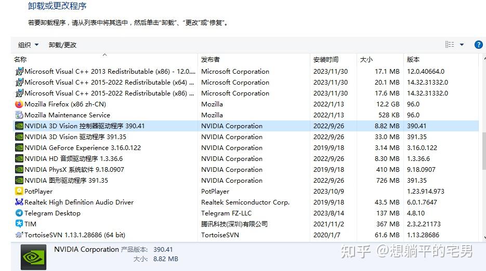Viewport: 486px width, 271px height.
Task: Click size 8.82 MB in details pane
Action: (165, 259)
